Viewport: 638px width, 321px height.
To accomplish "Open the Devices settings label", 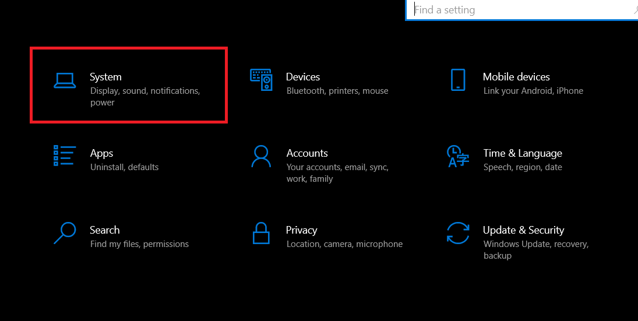I will [x=303, y=77].
